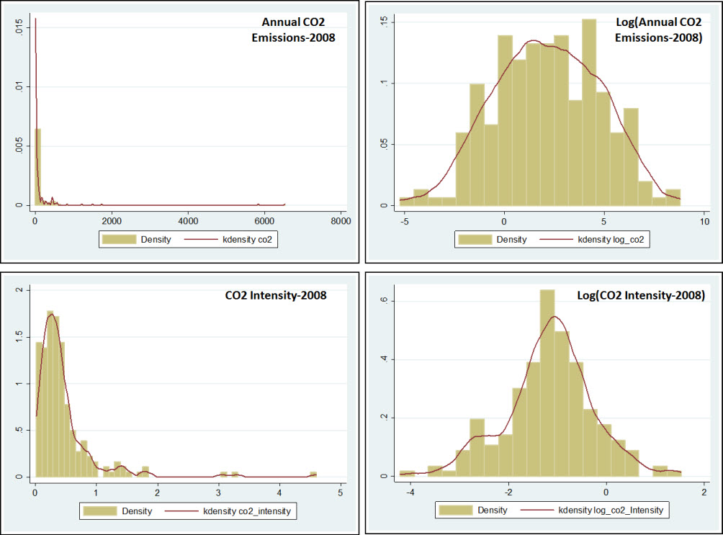Click the x-axis label 6000 in Annual CO2 chart
This screenshot has height=535, width=723.
[x=264, y=221]
